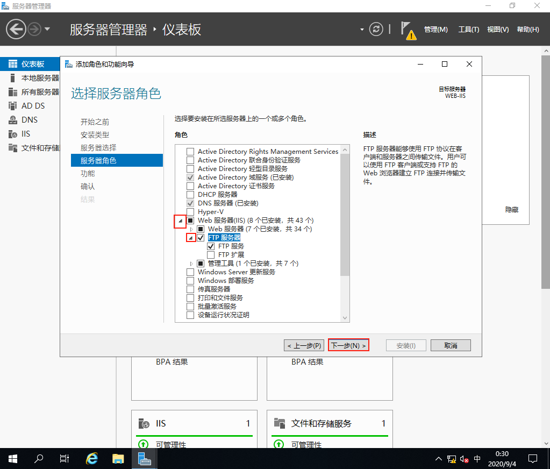Collapse the FTP 服务器 tree node
Viewport: 550px width, 469px height.
coord(191,238)
